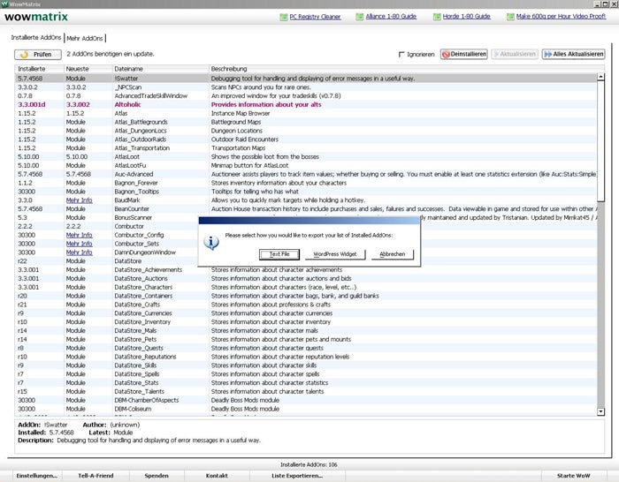The height and width of the screenshot is (482, 619).
Task: Click Starte WoW in the bottom bar
Action: 572,476
